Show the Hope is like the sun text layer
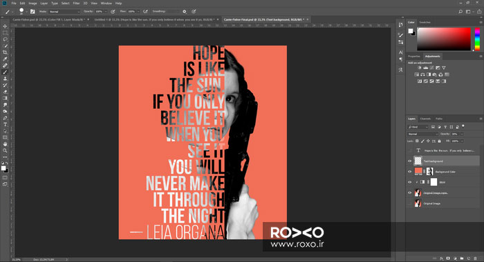The height and width of the screenshot is (262, 484). (410, 150)
